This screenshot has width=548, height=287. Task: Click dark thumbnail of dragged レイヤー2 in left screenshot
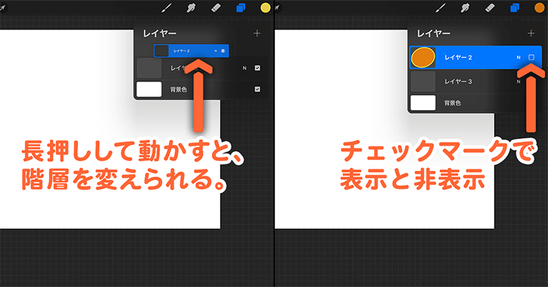coord(162,51)
